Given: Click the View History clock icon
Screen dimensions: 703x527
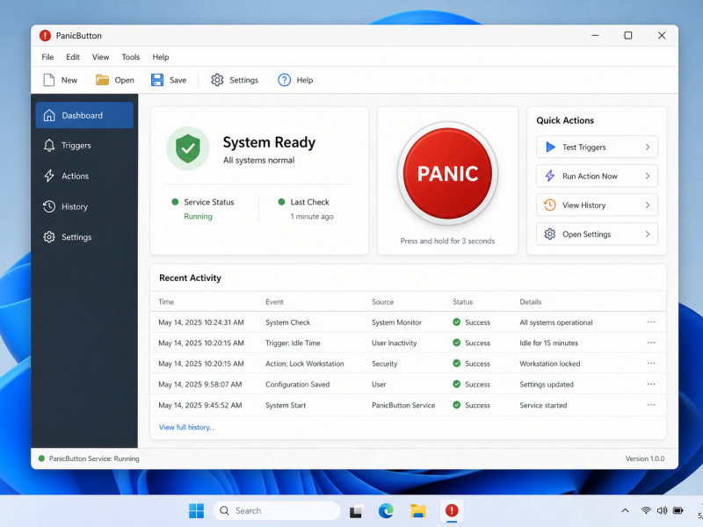Looking at the screenshot, I should point(550,206).
